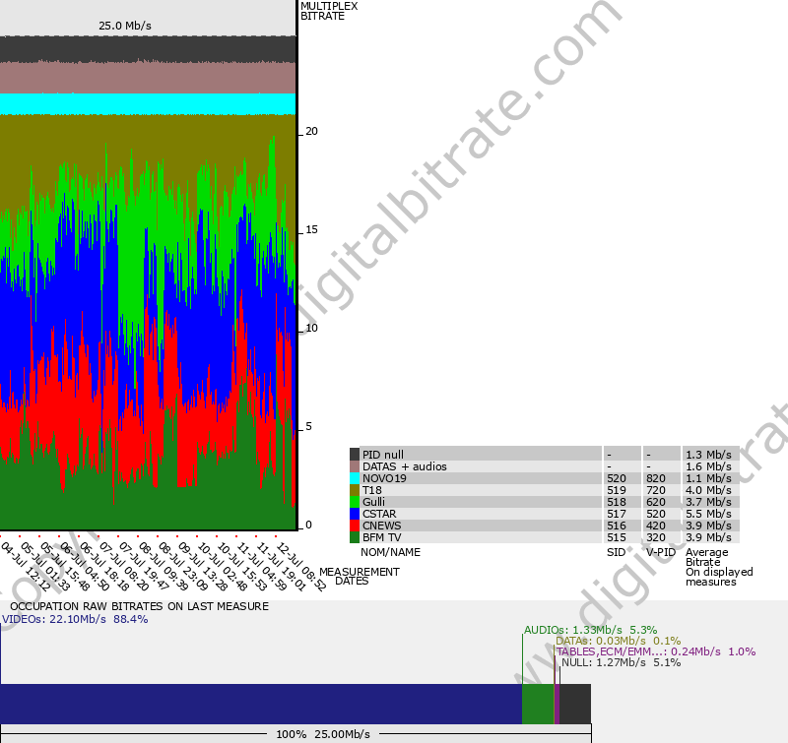The image size is (788, 743).
Task: Click V-PID value 620 for Gulli
Action: pos(656,502)
